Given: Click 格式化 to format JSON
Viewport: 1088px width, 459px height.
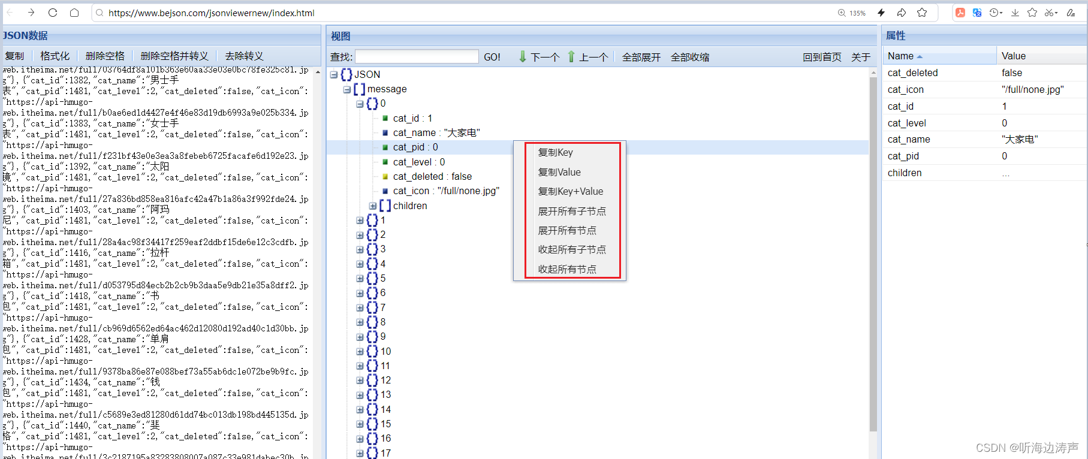Looking at the screenshot, I should 55,56.
